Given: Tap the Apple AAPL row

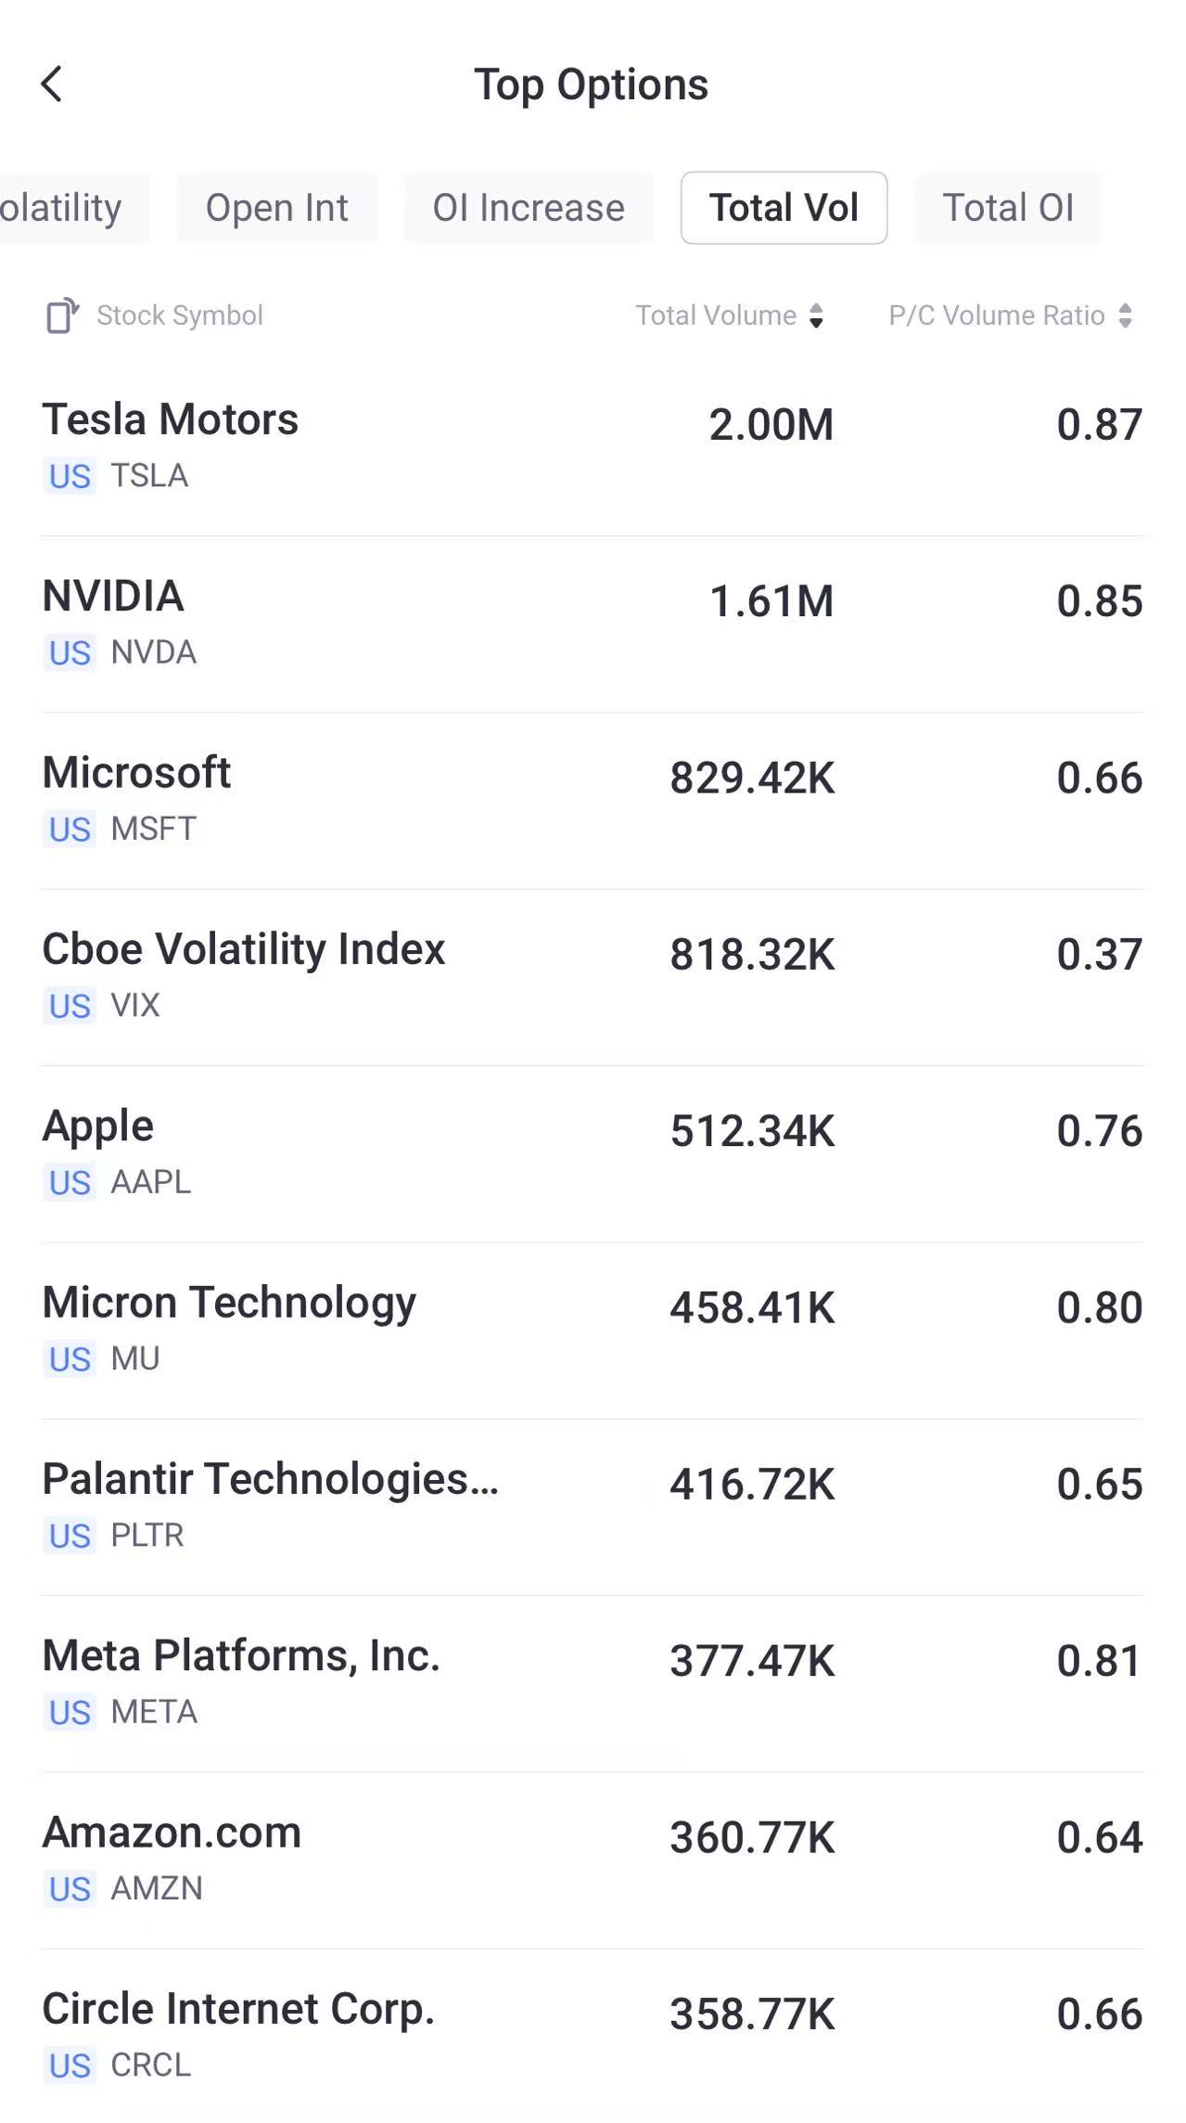Looking at the screenshot, I should click(593, 1152).
